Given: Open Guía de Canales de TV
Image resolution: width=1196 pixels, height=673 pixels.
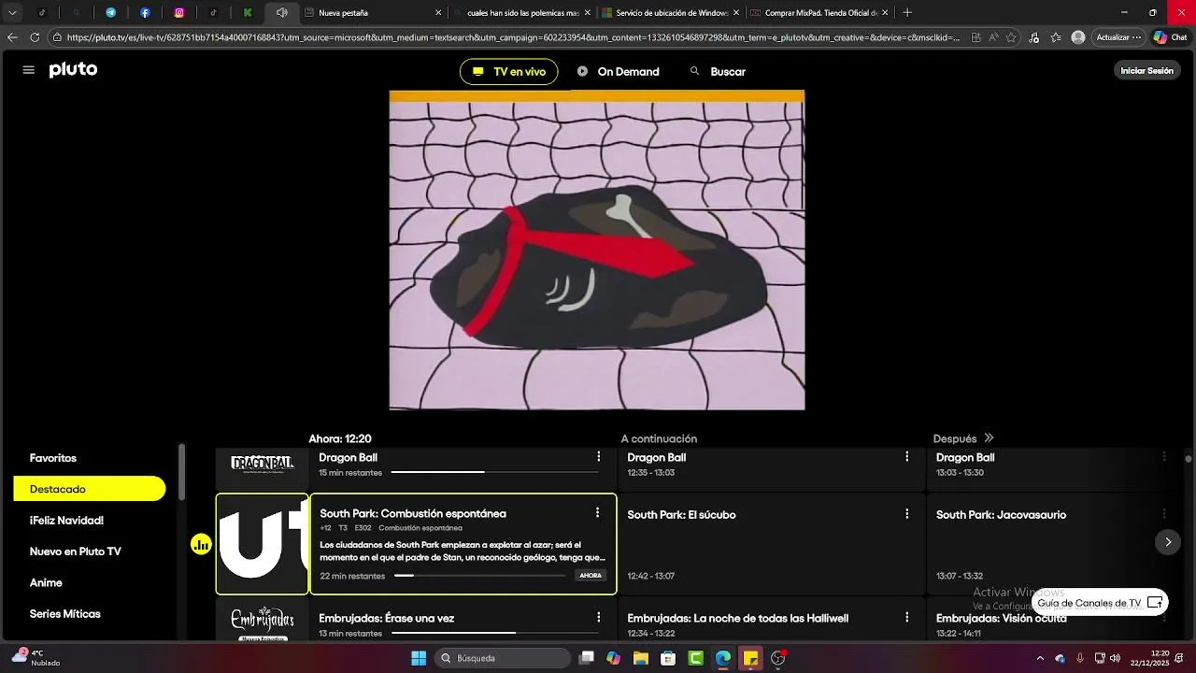Looking at the screenshot, I should [x=1099, y=603].
